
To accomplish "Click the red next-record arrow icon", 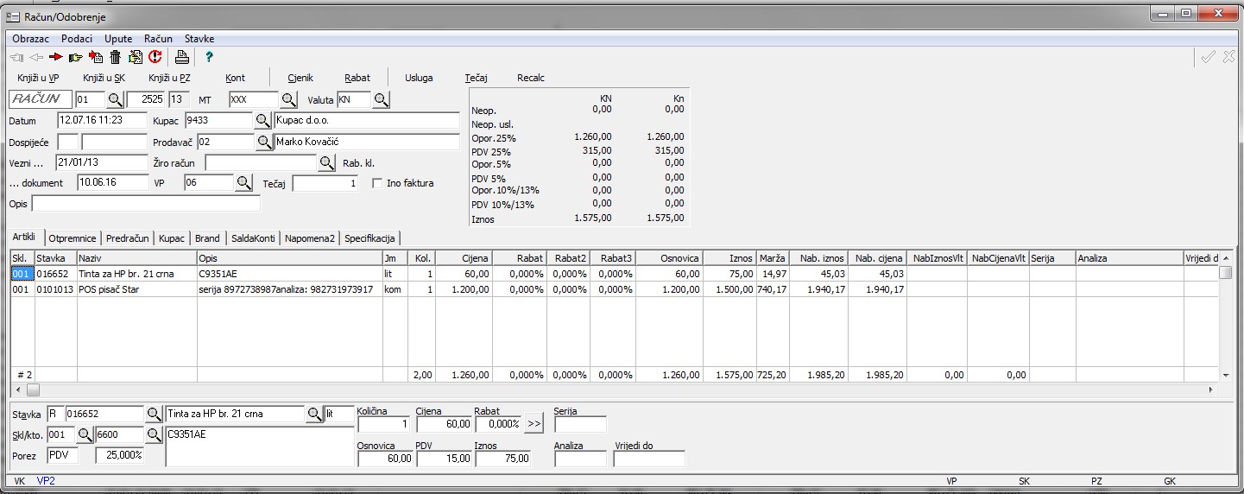I will (56, 57).
